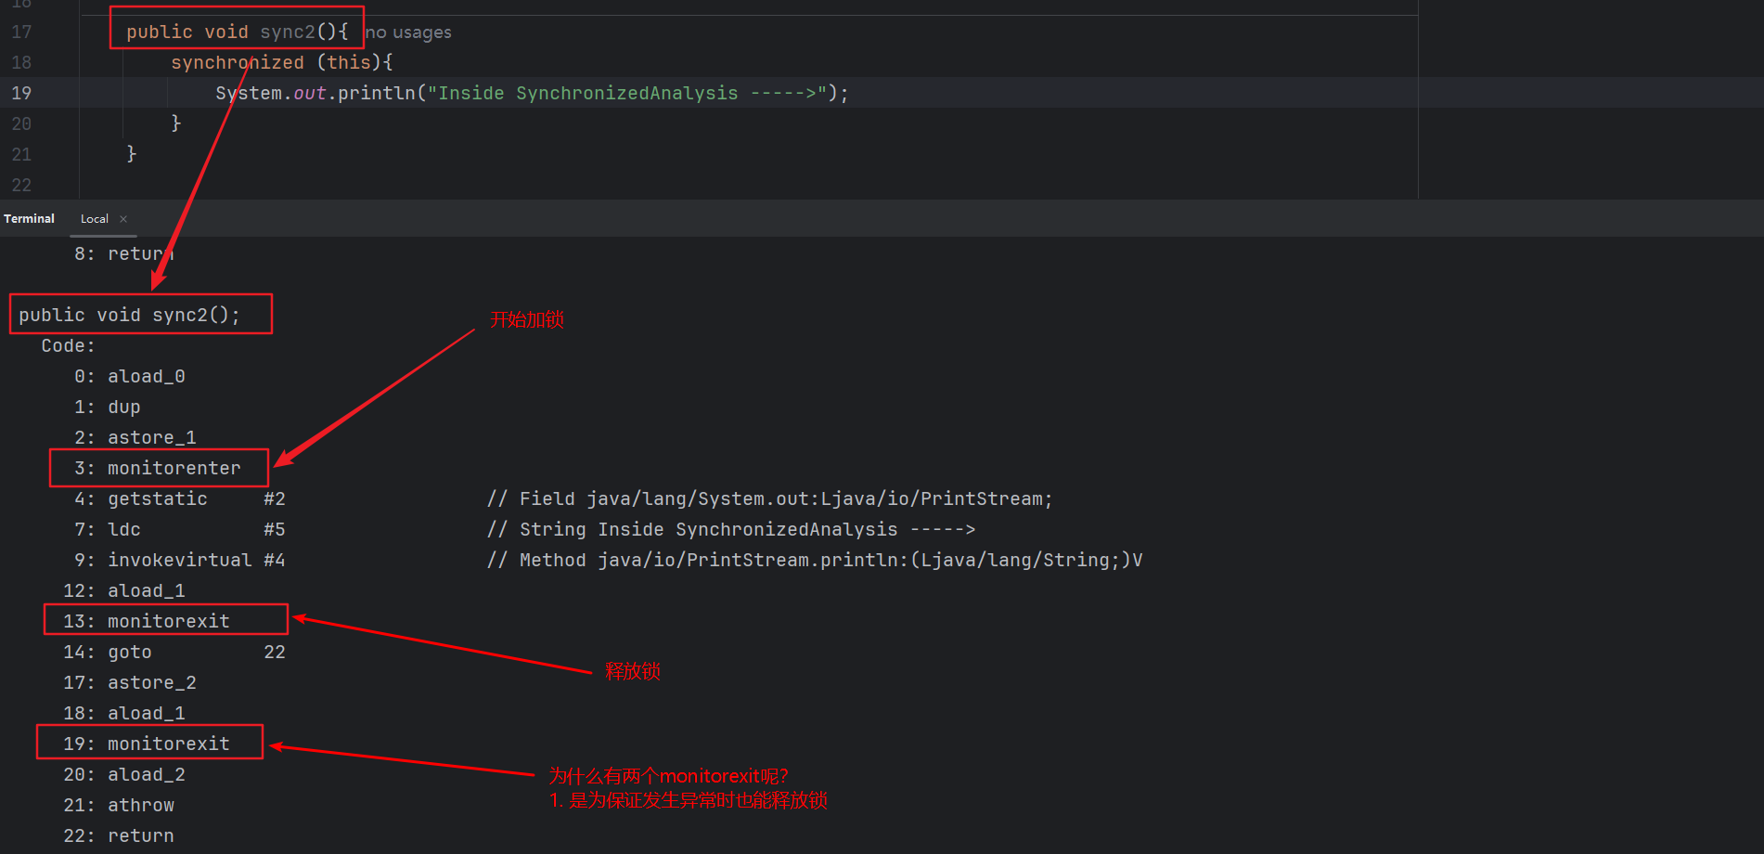The image size is (1764, 854).
Task: Click the '19: monitorexit' bytecode line
Action: tap(148, 744)
